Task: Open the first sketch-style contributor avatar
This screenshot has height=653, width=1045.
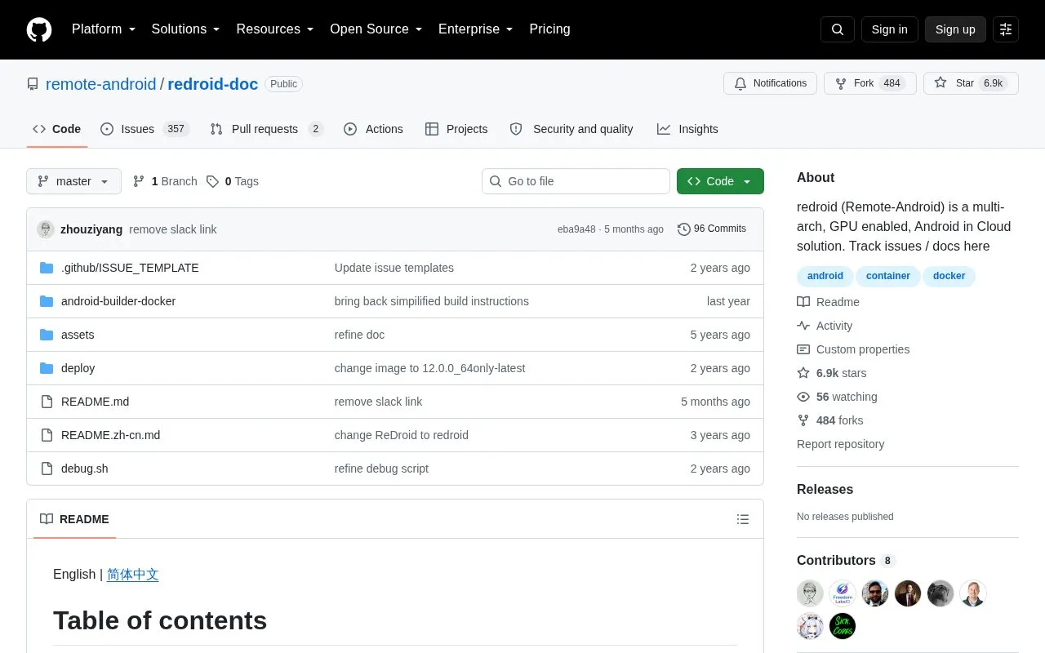Action: [x=810, y=593]
